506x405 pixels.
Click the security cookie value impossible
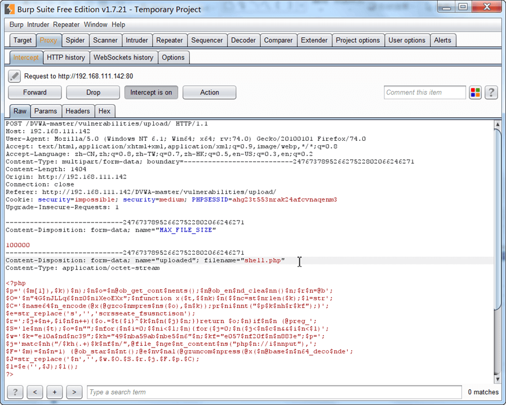pyautogui.click(x=95, y=200)
